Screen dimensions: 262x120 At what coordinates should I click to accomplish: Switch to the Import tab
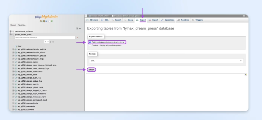click(153, 20)
